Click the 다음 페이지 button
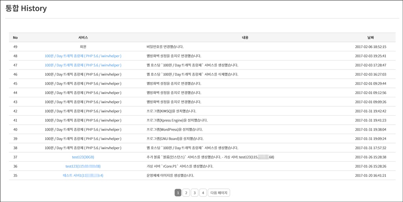This screenshot has height=202, width=403. pos(219,193)
